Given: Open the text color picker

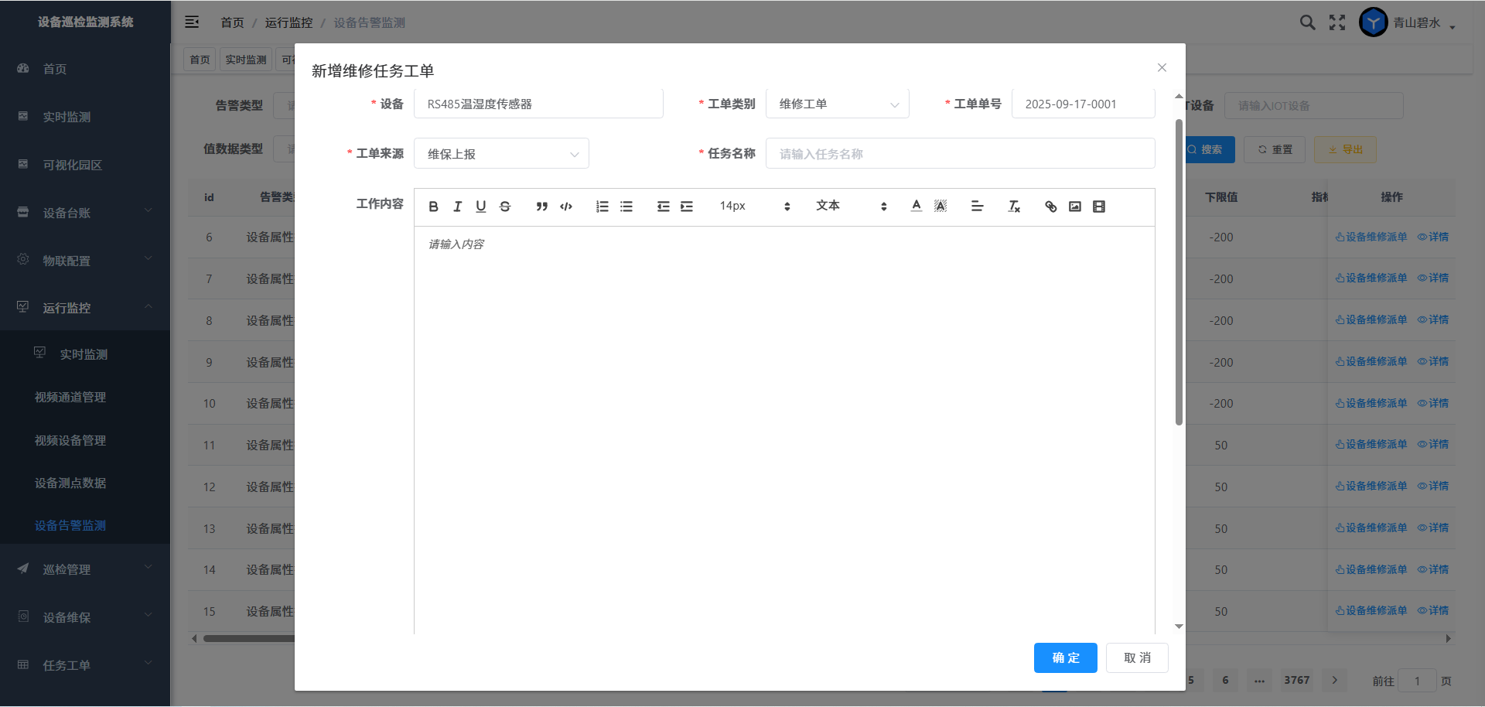Looking at the screenshot, I should click(916, 206).
